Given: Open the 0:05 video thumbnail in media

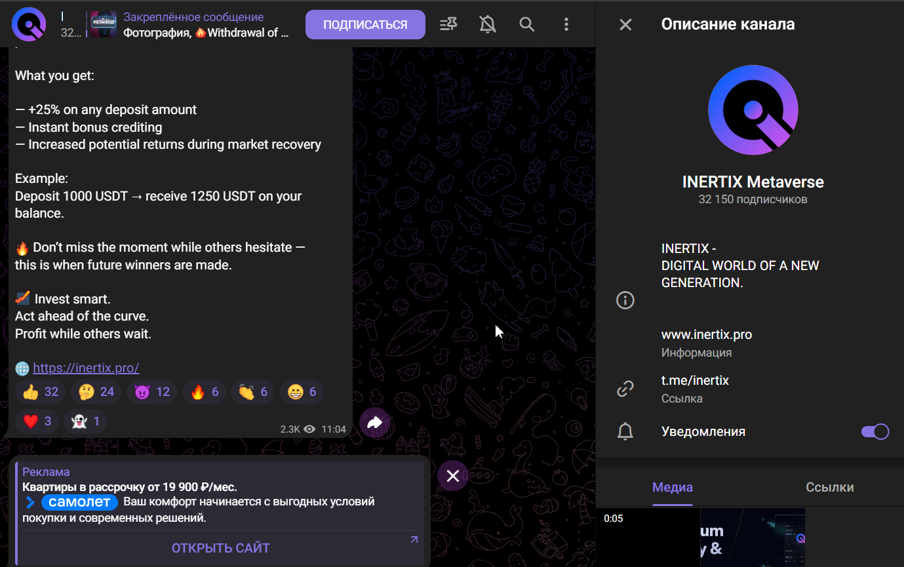Looking at the screenshot, I should 648,538.
